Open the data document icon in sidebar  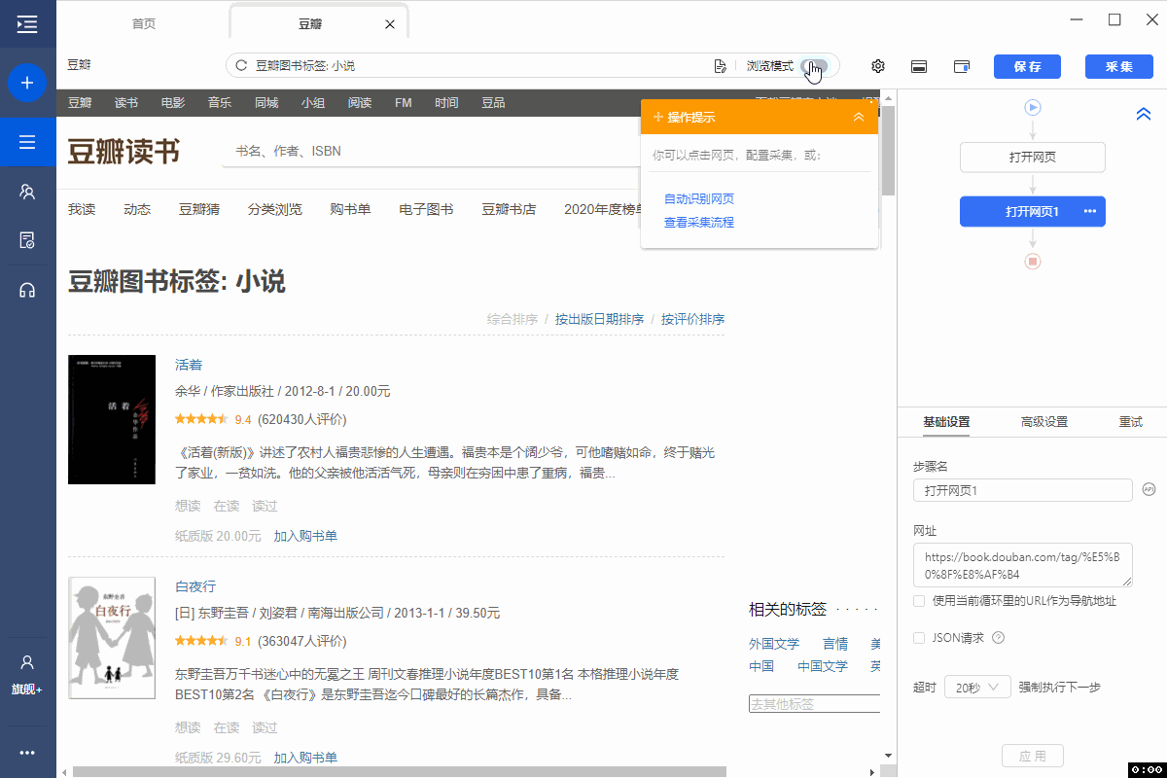27,240
